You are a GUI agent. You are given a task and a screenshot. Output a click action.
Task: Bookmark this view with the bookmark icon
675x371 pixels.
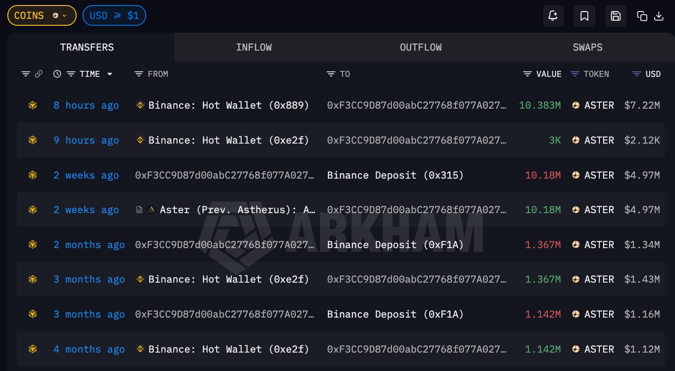click(x=584, y=16)
